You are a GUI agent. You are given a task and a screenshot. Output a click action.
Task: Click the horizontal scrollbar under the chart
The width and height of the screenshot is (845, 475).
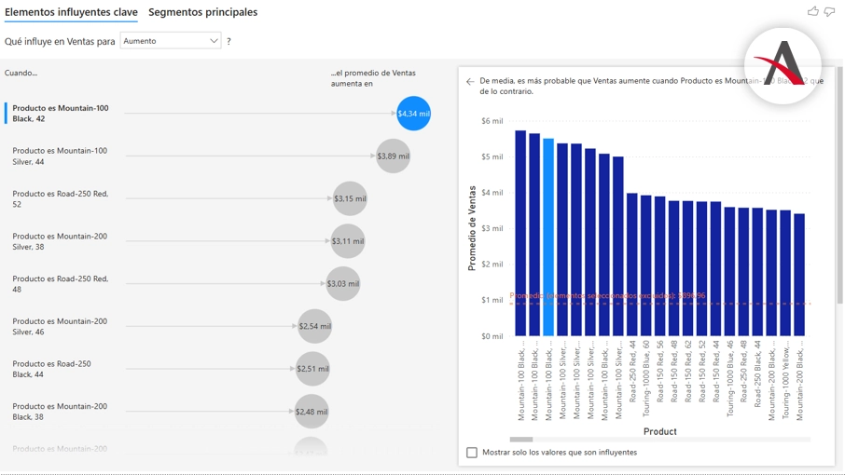[x=521, y=439]
